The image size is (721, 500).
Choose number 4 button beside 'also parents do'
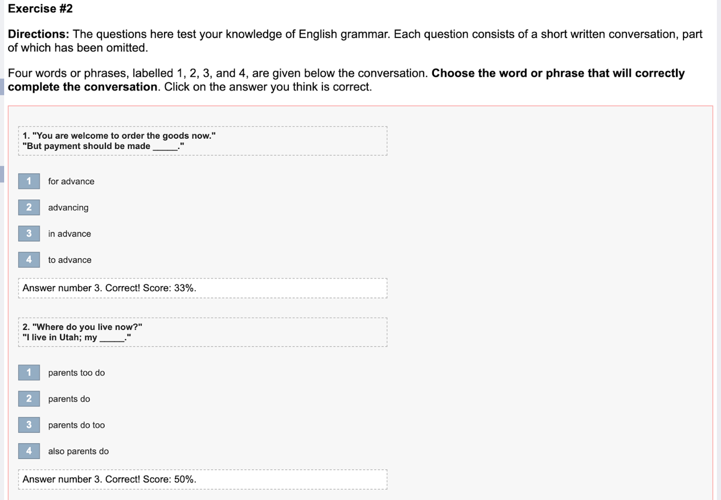(29, 451)
